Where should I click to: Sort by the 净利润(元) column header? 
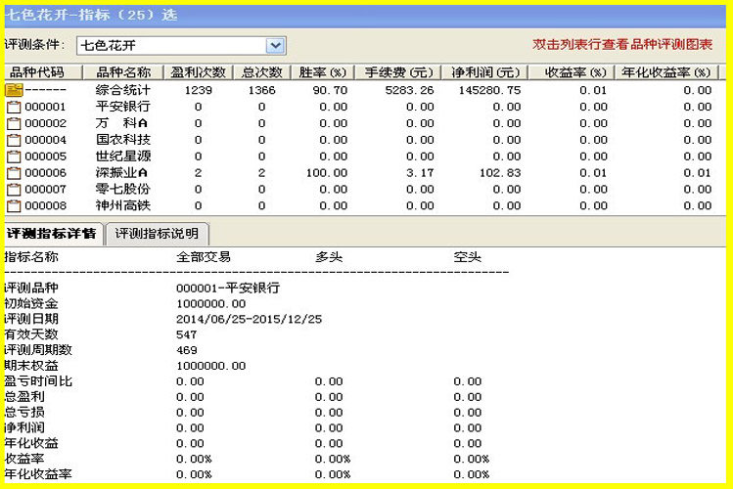(485, 72)
